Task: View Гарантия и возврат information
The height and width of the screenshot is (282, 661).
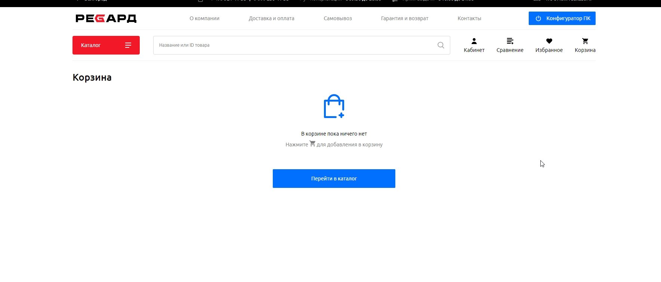Action: click(404, 18)
